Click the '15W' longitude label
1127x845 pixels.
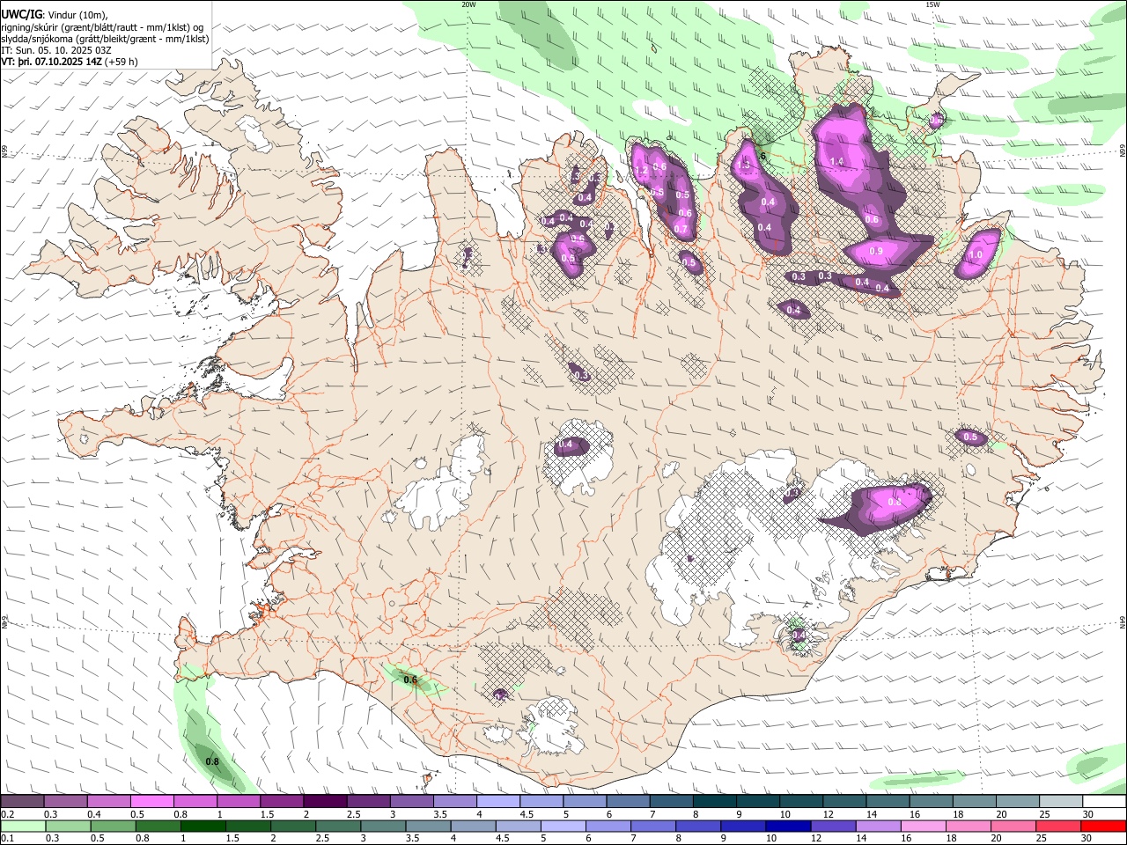tap(932, 4)
